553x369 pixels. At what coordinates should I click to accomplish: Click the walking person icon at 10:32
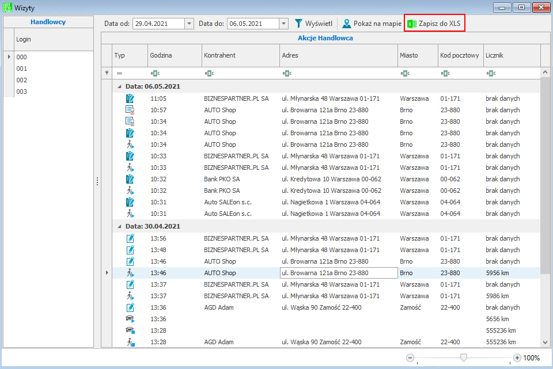point(130,191)
